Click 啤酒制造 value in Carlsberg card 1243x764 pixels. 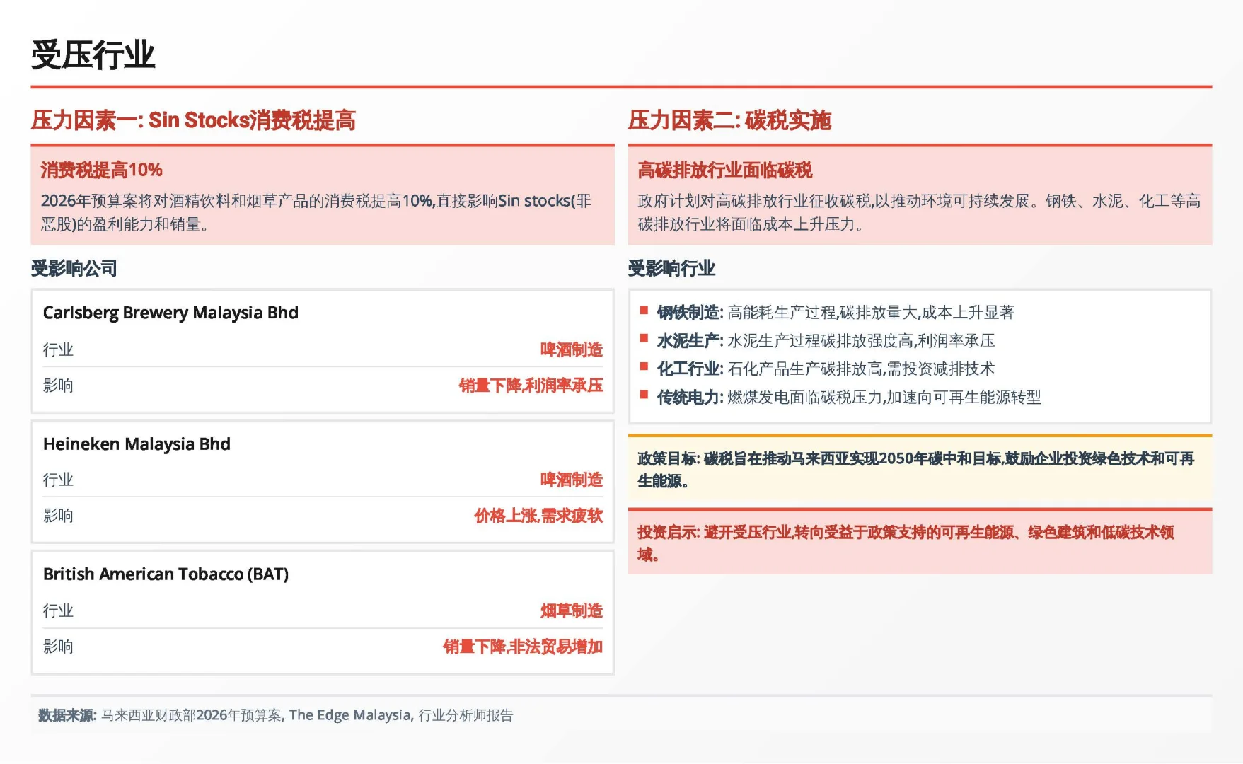[572, 349]
